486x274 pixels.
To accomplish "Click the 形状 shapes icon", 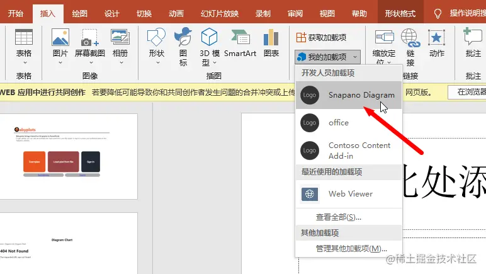I will tap(156, 37).
